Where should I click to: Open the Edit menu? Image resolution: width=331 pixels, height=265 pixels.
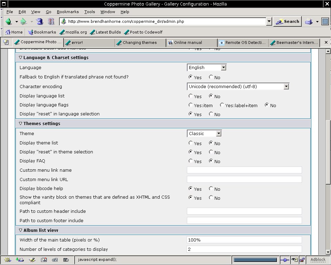(x=22, y=12)
